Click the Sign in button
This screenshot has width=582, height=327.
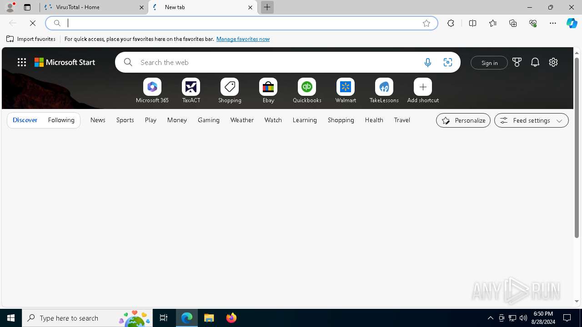coord(489,63)
